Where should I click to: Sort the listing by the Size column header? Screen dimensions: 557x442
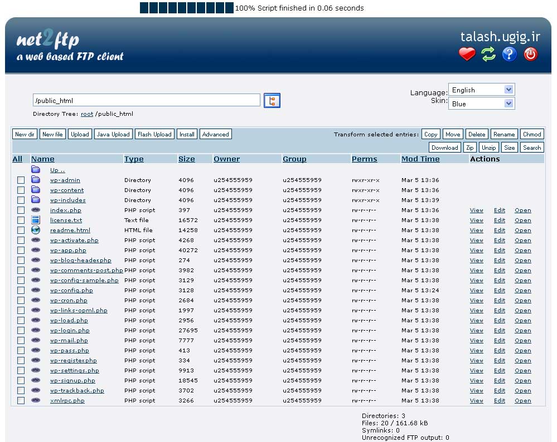[x=186, y=159]
